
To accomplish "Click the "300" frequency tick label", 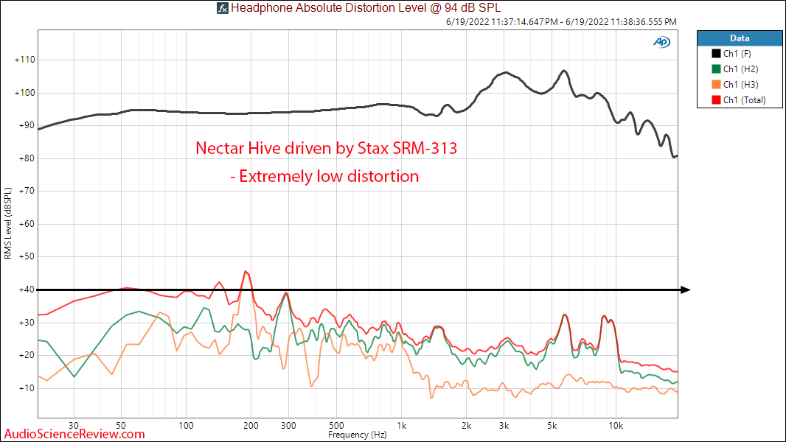I will tap(288, 426).
